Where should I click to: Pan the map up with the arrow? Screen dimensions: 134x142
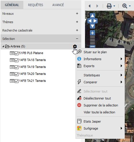point(93,16)
